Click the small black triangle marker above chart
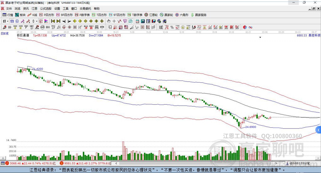Image resolution: width=321 pixels, height=173 pixels. pos(260,37)
